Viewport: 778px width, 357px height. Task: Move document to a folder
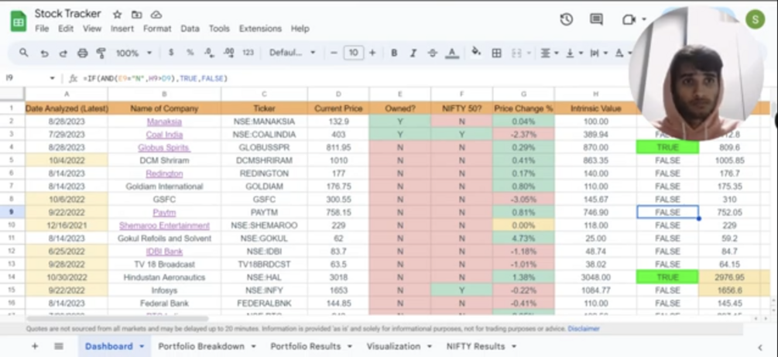click(136, 15)
